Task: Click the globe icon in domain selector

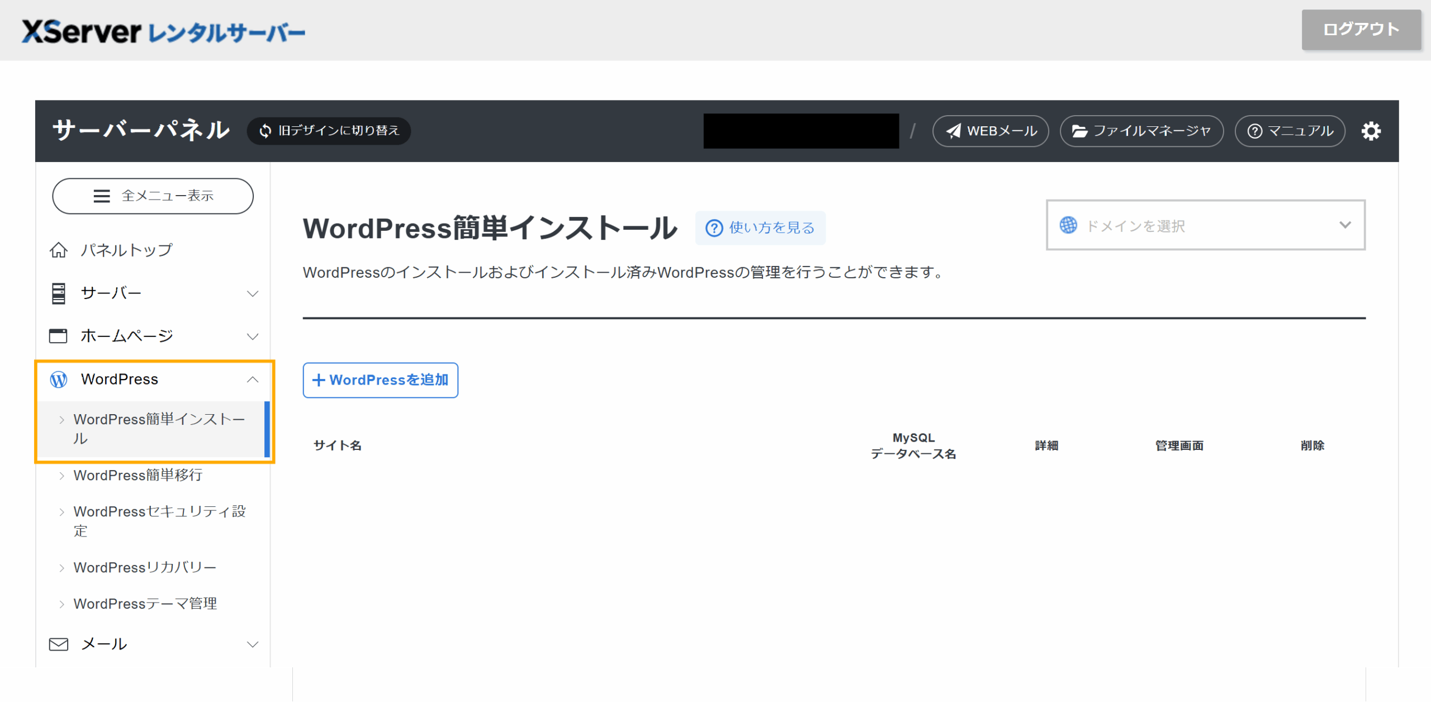Action: [1068, 225]
